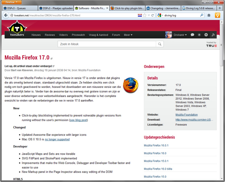Open the 'see blog post' link
225x182 pixels.
click(78, 120)
